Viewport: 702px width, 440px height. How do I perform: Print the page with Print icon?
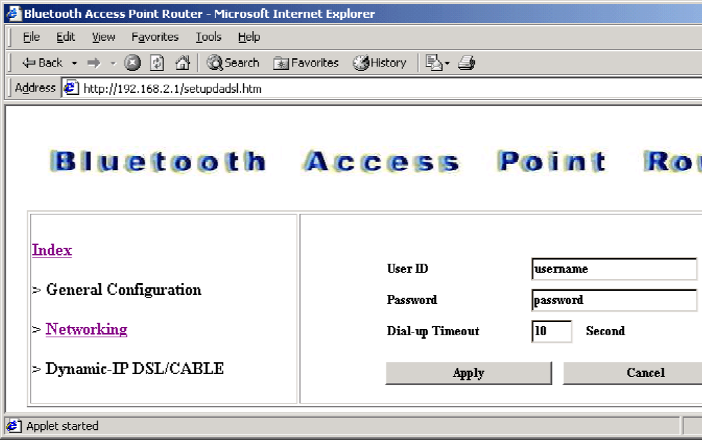pos(466,63)
